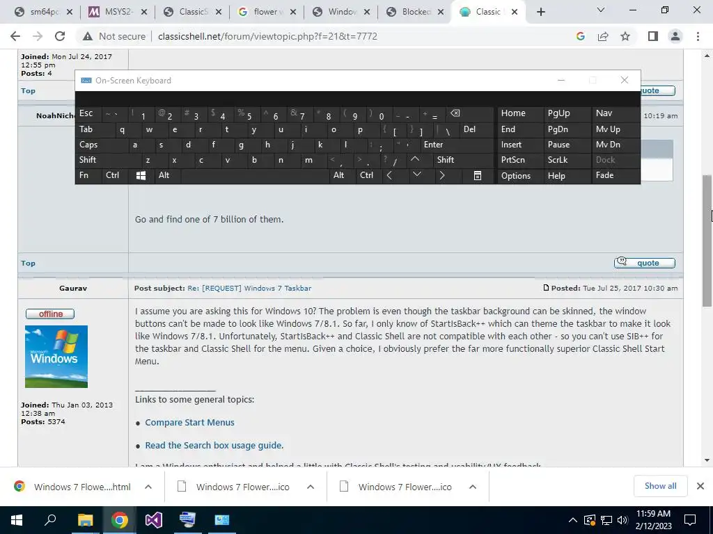
Task: Open the Windows Start button
Action: click(17, 520)
